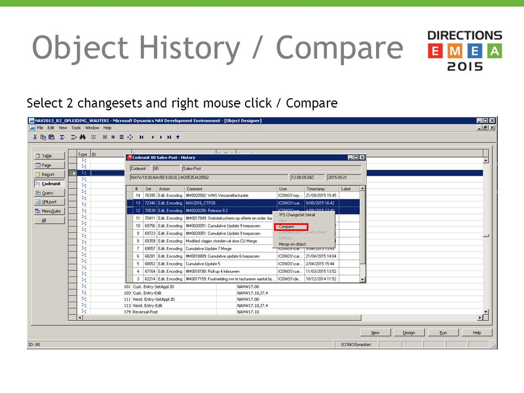Click the Design button
The height and width of the screenshot is (393, 524).
[x=409, y=333]
